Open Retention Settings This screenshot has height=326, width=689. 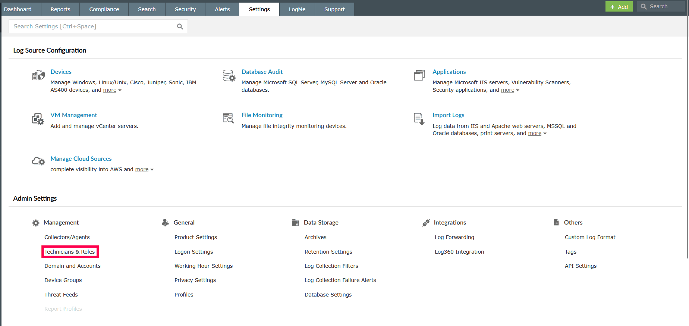[x=328, y=252]
